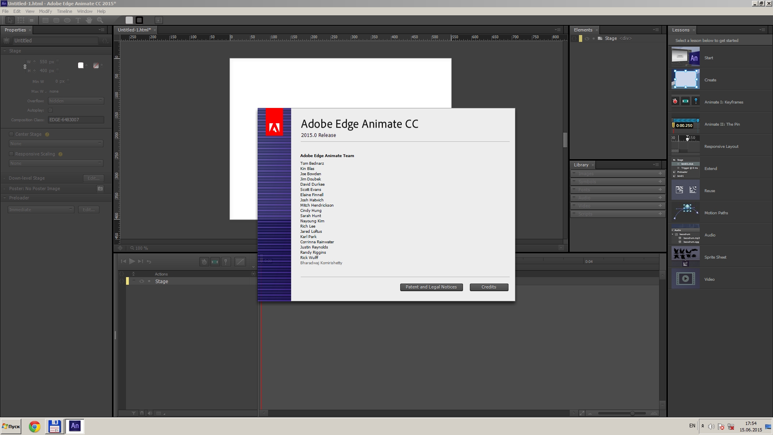Click Down-level Stage Edit button
773x435 pixels.
(93, 178)
